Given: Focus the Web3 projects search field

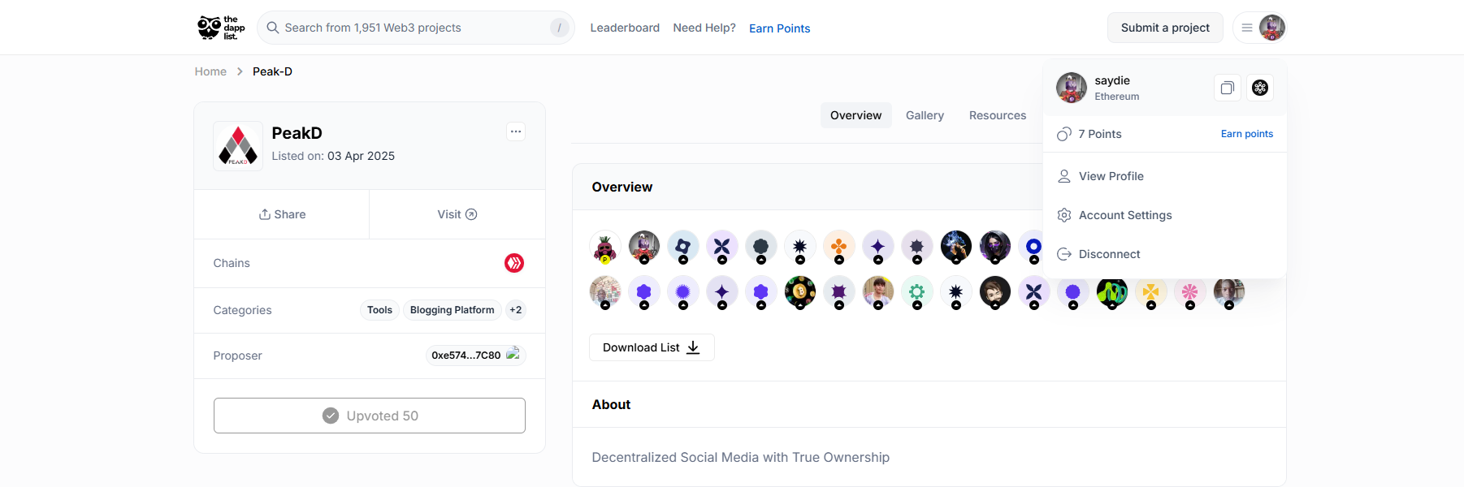Looking at the screenshot, I should (x=416, y=28).
